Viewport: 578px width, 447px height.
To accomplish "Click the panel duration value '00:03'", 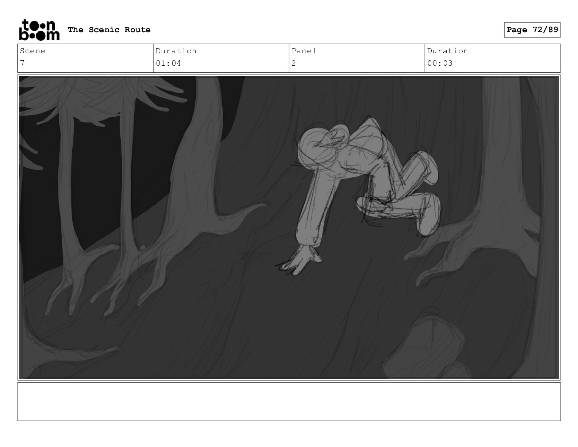I will point(440,63).
